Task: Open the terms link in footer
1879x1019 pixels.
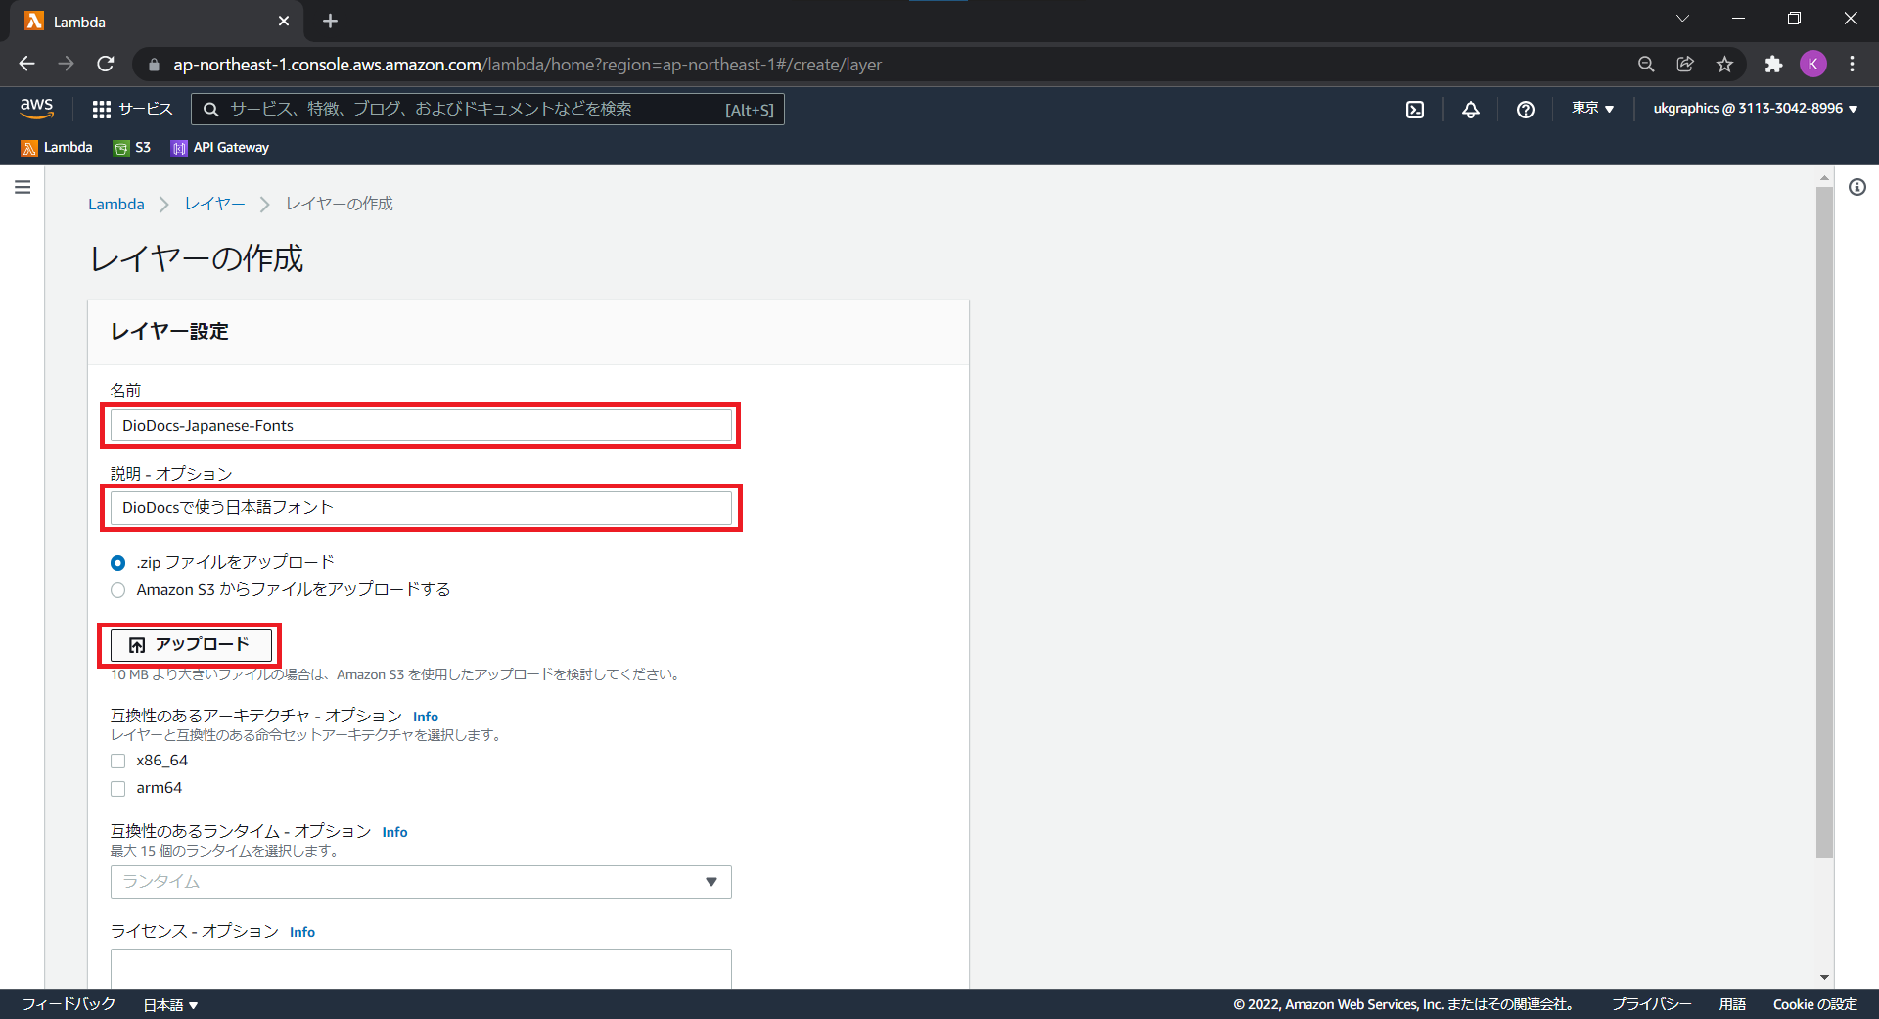Action: pyautogui.click(x=1732, y=1005)
